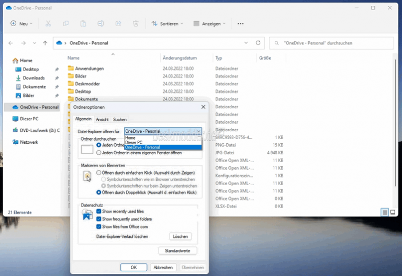Click the Refresh icon beside address bar

coord(258,43)
